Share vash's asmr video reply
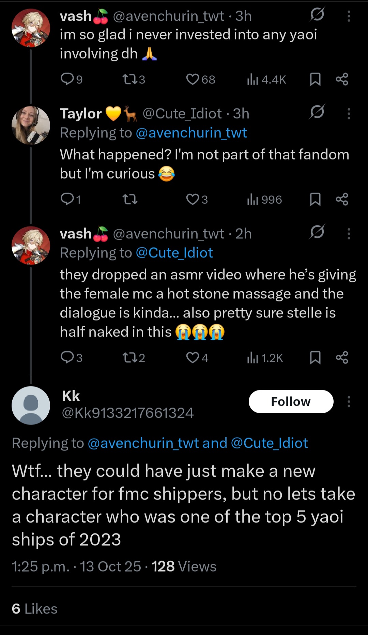Image resolution: width=368 pixels, height=635 pixels. pyautogui.click(x=342, y=358)
